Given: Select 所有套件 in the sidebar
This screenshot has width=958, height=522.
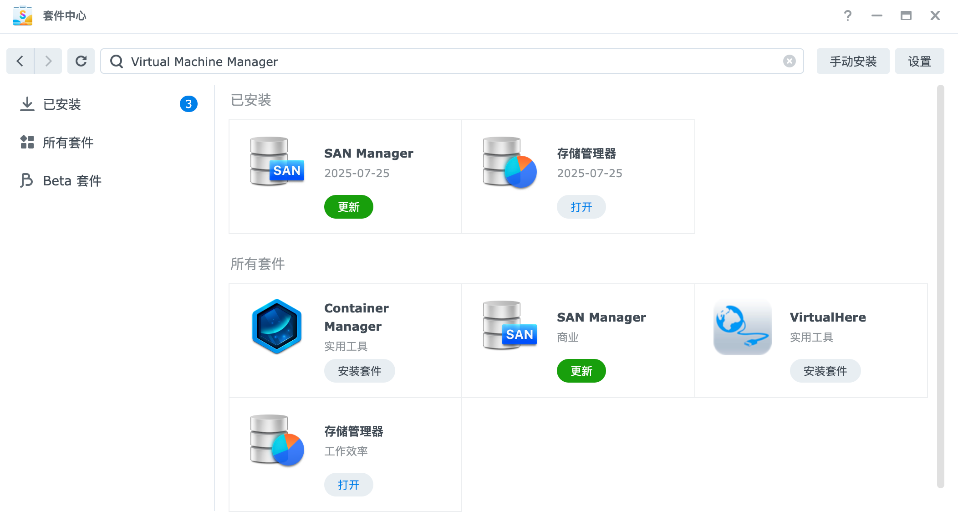Looking at the screenshot, I should tap(68, 143).
